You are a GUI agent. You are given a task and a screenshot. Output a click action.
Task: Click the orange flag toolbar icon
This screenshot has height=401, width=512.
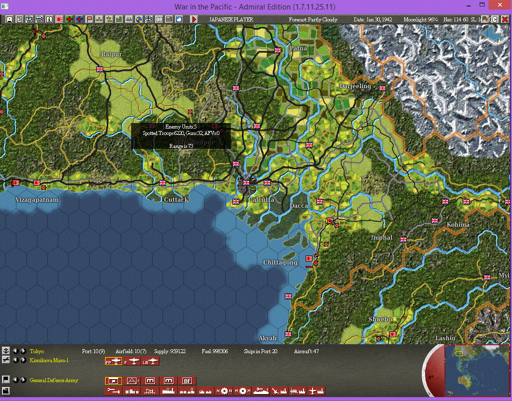[89, 19]
